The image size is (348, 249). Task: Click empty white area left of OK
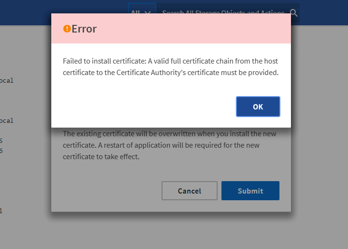pos(144,107)
